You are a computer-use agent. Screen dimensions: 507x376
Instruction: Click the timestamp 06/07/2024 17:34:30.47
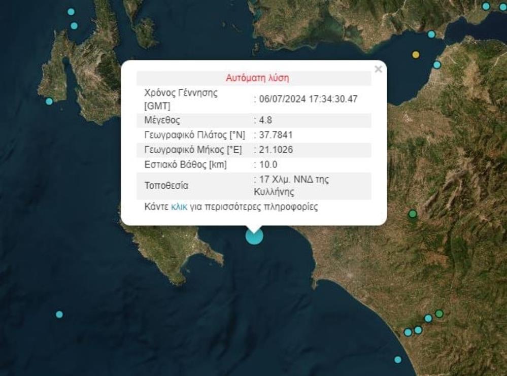(x=307, y=99)
